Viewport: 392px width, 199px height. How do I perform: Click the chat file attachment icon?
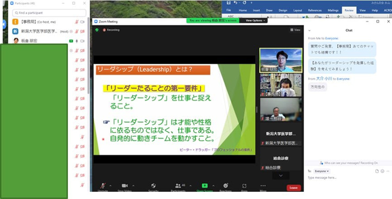pyautogui.click(x=377, y=171)
